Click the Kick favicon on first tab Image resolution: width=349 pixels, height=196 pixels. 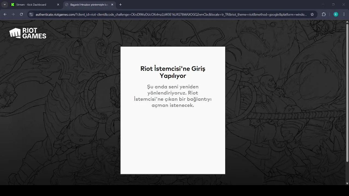pos(13,5)
